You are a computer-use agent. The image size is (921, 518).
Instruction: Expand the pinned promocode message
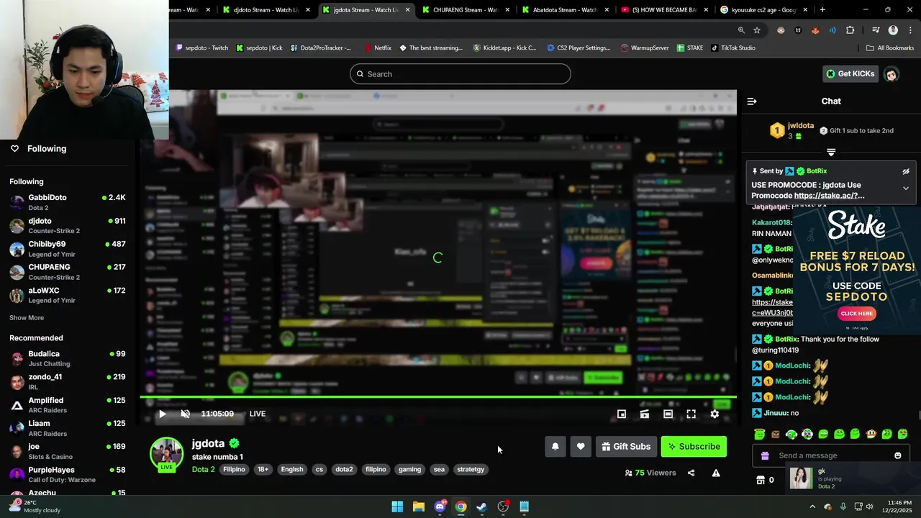tap(906, 188)
